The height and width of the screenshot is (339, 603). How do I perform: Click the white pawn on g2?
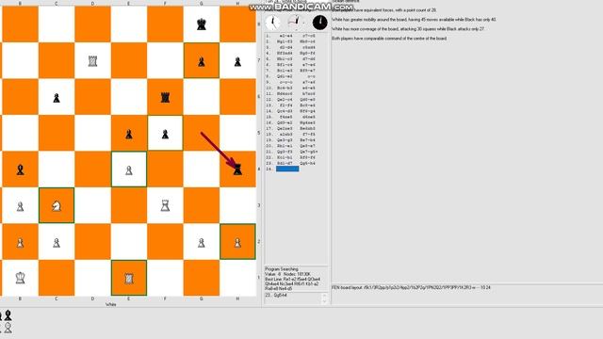click(x=201, y=243)
